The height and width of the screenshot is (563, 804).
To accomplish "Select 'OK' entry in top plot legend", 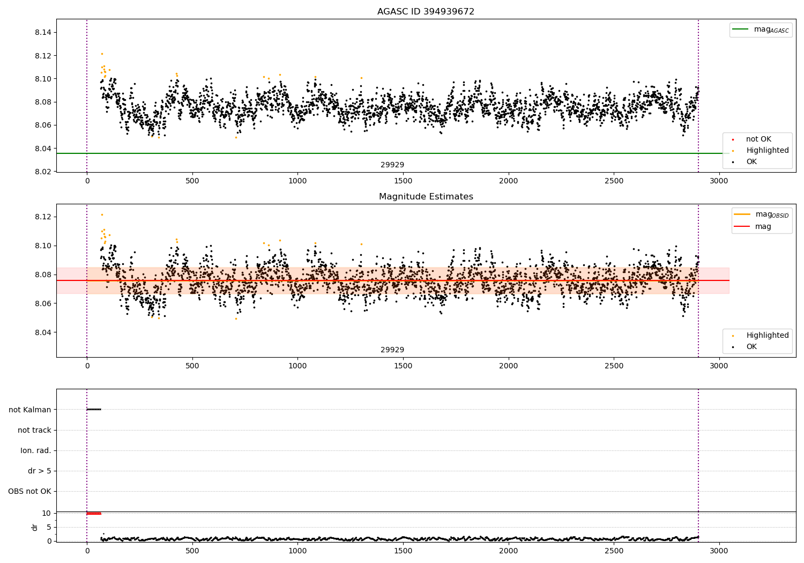I will tap(751, 161).
